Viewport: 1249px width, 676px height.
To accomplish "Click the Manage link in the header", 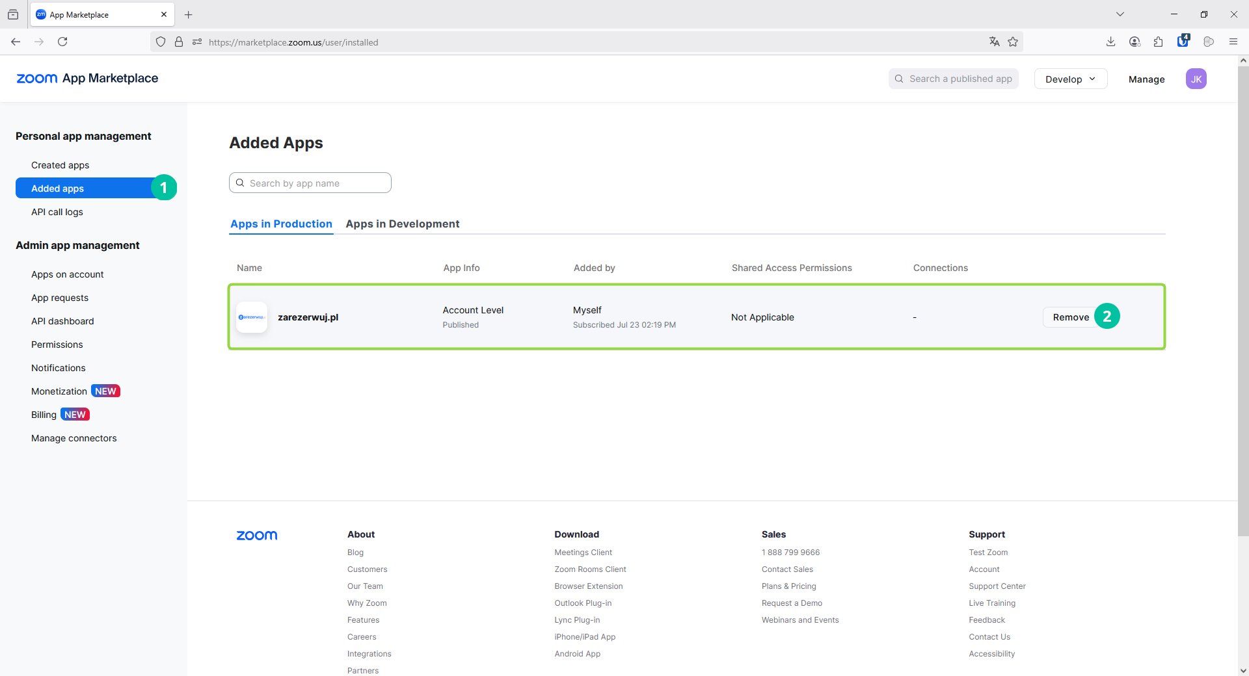I will click(1146, 79).
